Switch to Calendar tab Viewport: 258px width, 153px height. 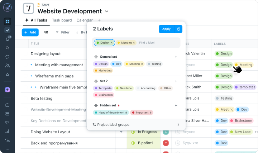pos(85,20)
